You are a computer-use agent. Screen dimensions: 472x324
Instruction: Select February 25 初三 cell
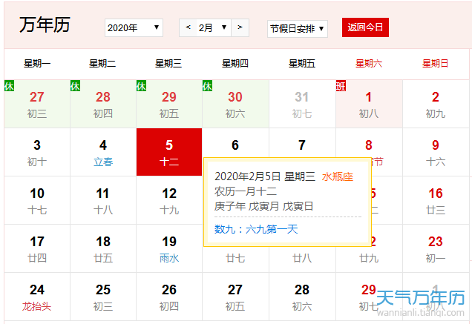(103, 297)
